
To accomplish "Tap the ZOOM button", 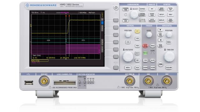I will coord(160,64).
